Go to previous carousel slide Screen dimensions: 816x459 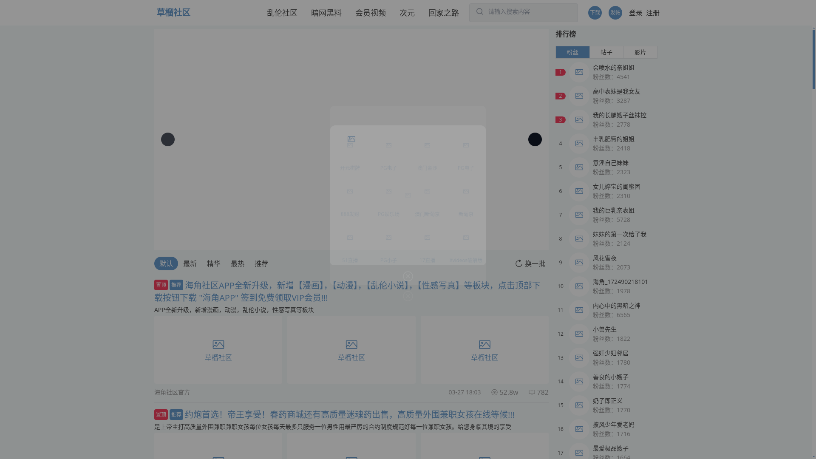168,139
